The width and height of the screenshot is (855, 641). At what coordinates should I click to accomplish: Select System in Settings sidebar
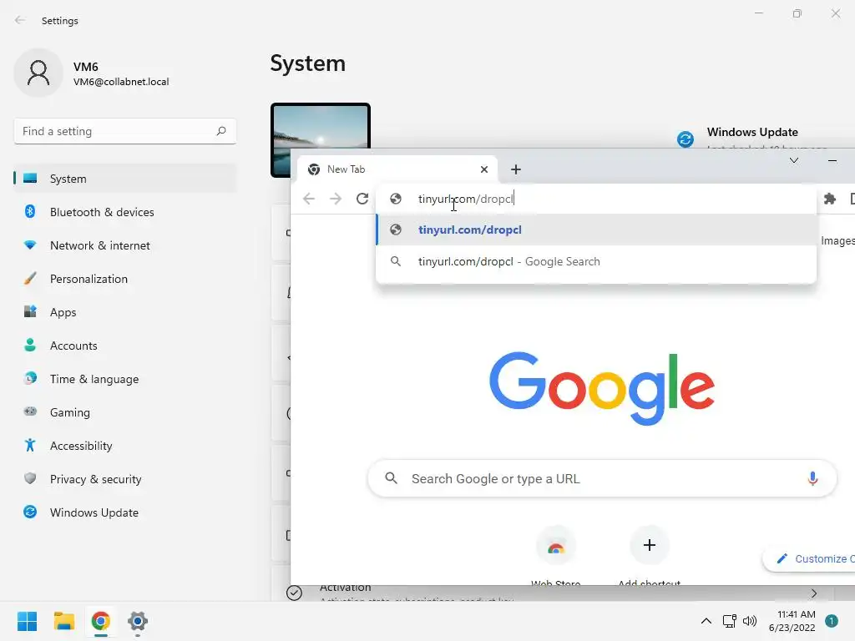click(125, 179)
